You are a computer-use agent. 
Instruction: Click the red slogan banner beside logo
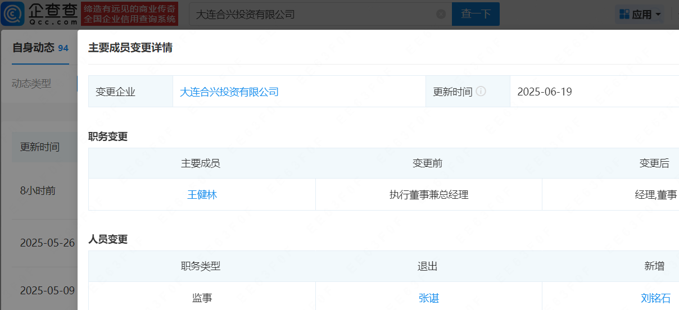[x=129, y=14]
